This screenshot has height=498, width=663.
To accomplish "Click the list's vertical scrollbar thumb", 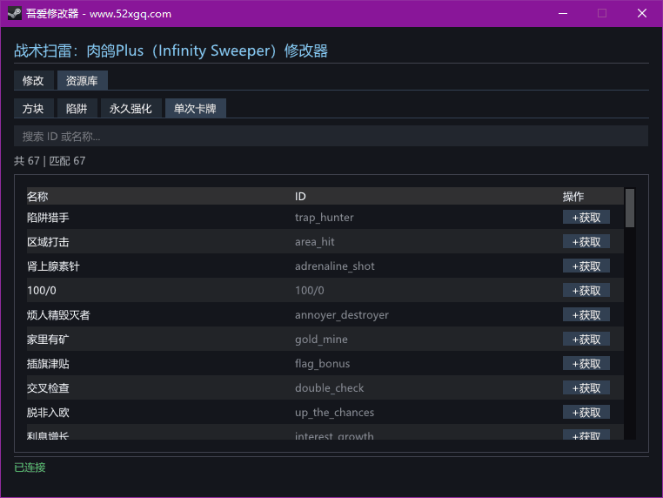I will [630, 208].
